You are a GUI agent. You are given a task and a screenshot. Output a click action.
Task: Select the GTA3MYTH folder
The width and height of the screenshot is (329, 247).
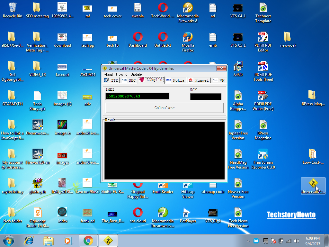pos(13,98)
